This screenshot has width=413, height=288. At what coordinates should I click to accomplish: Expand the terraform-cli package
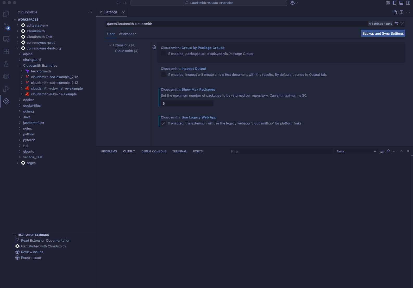[22, 71]
